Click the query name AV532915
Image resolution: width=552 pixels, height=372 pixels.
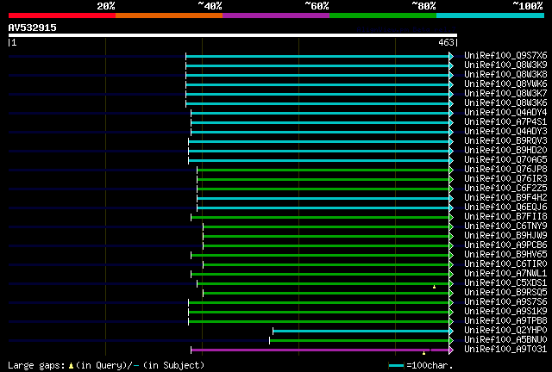(x=33, y=28)
